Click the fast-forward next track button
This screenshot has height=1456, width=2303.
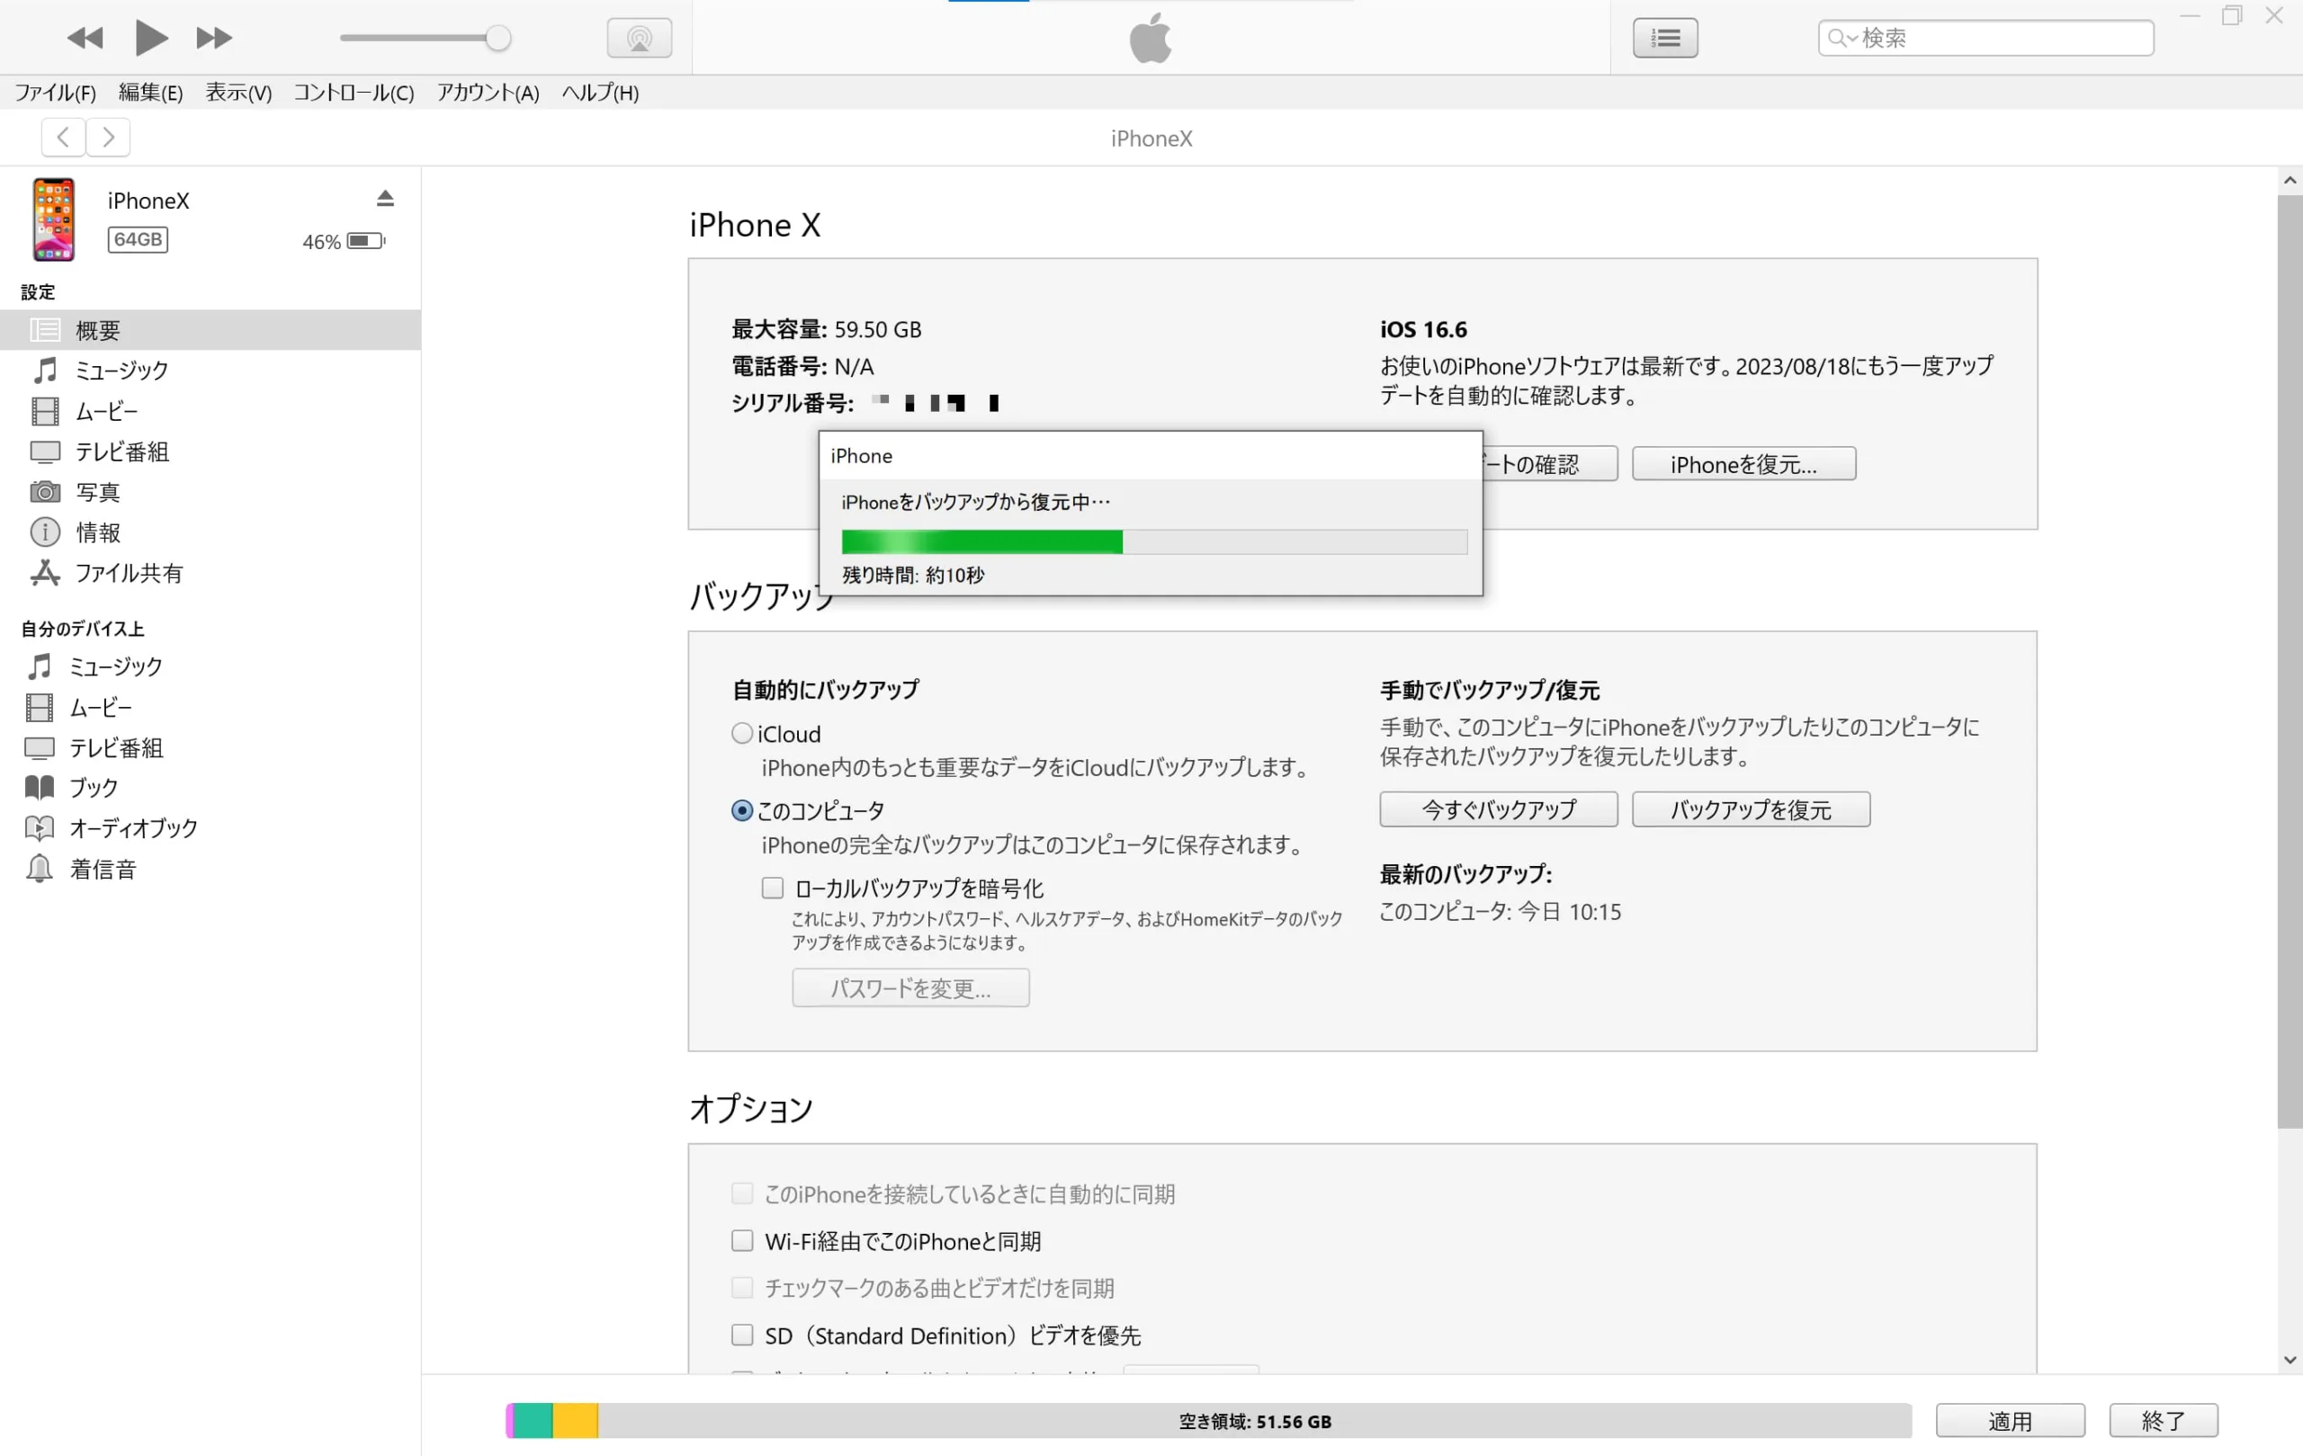click(x=214, y=39)
